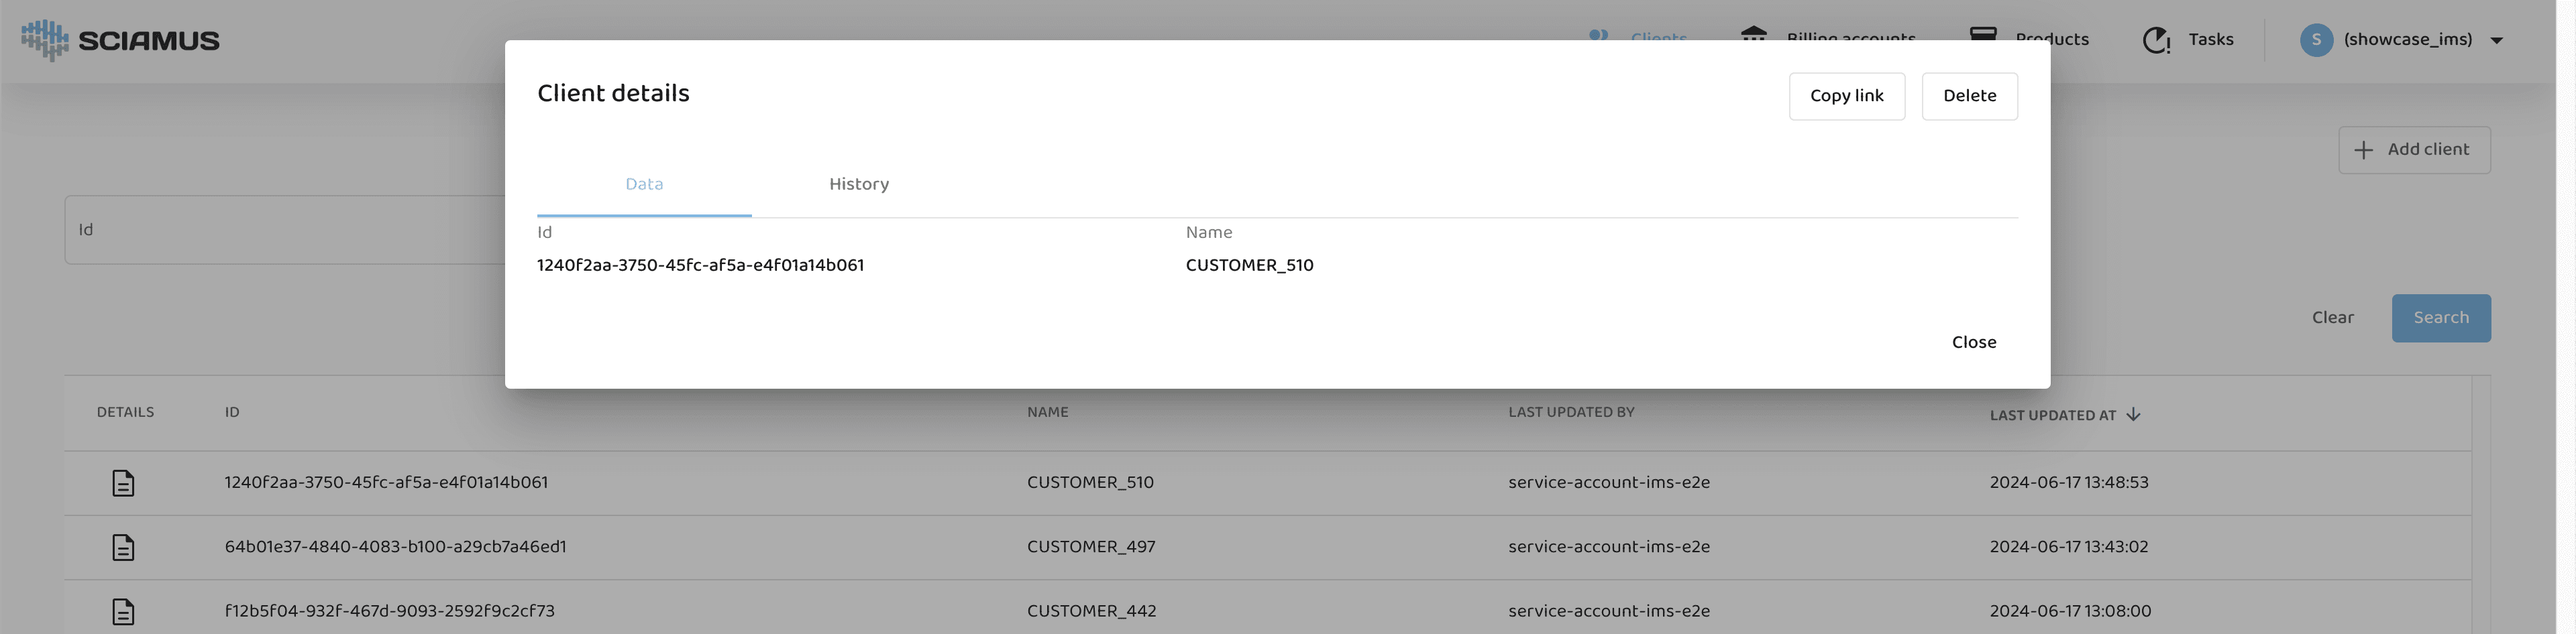Click the Add client button
This screenshot has height=634, width=2576.
(x=2413, y=149)
